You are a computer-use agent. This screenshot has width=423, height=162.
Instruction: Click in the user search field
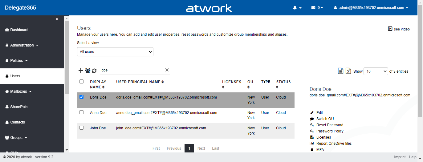point(132,70)
